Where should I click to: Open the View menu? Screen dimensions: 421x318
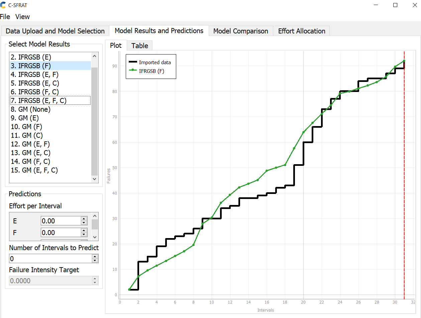tap(22, 16)
